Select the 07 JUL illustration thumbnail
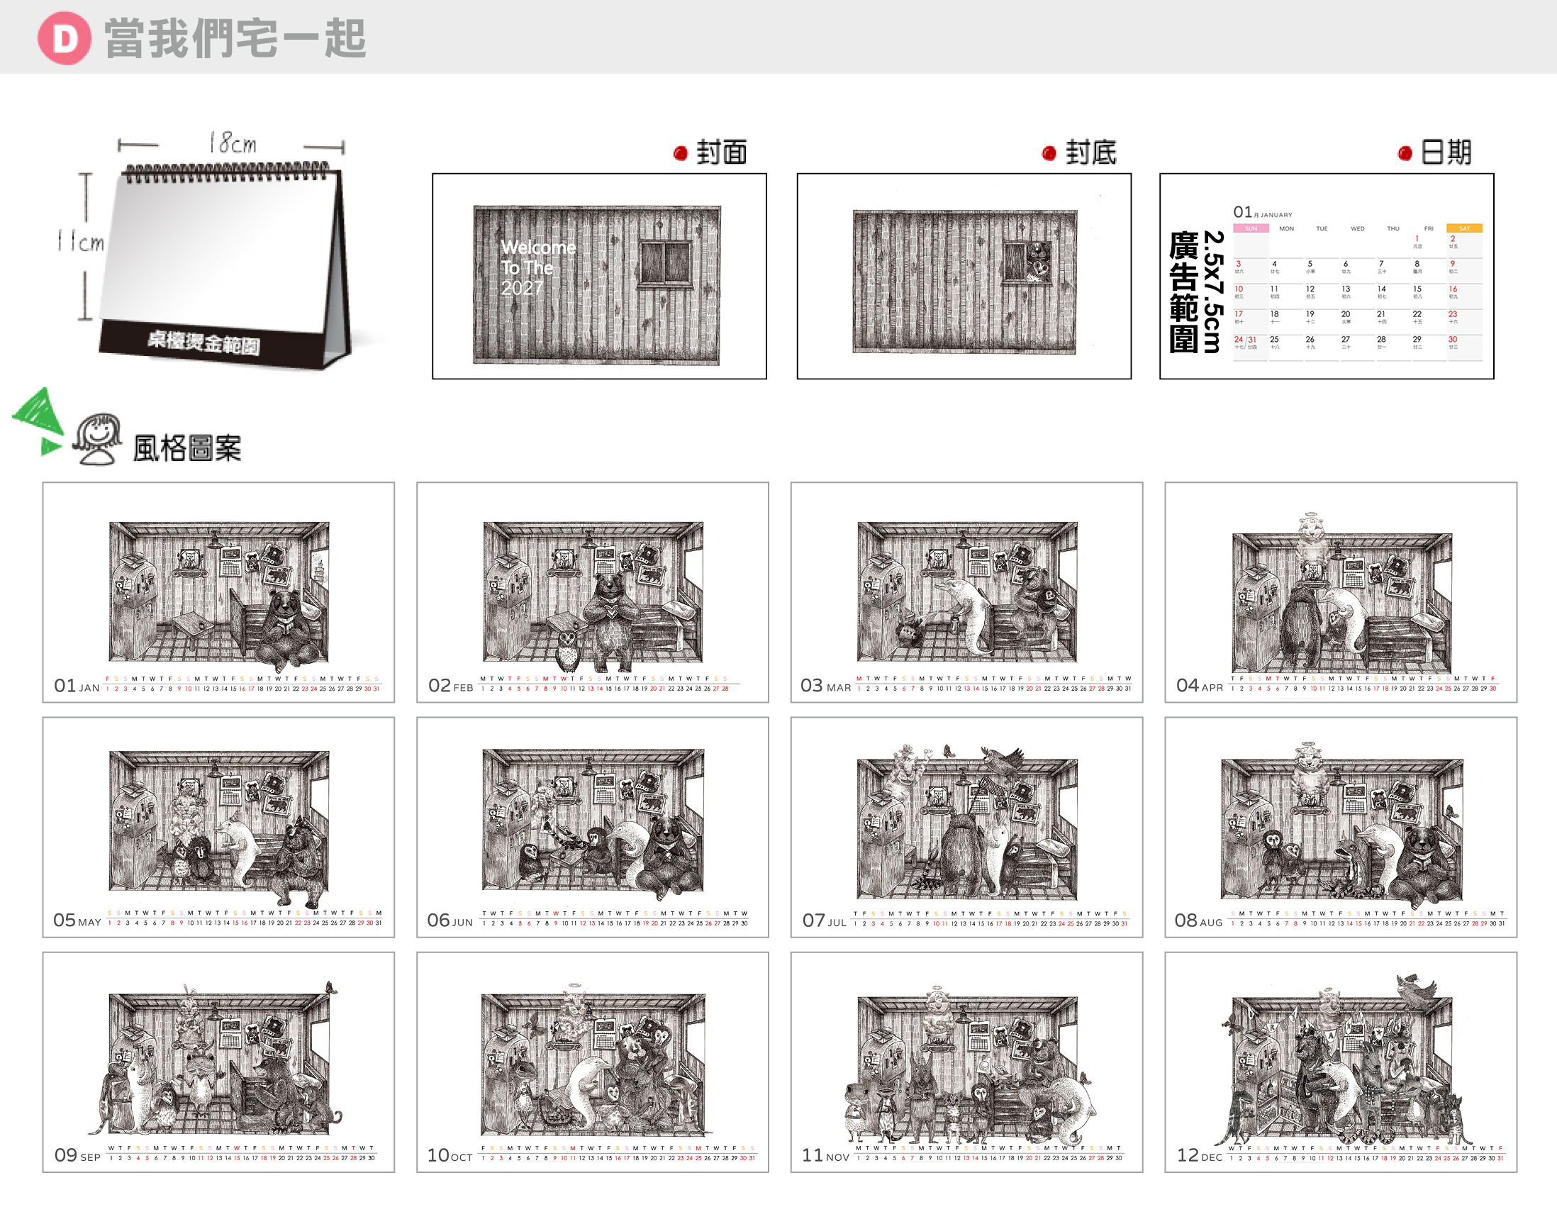1557x1207 pixels. [966, 827]
